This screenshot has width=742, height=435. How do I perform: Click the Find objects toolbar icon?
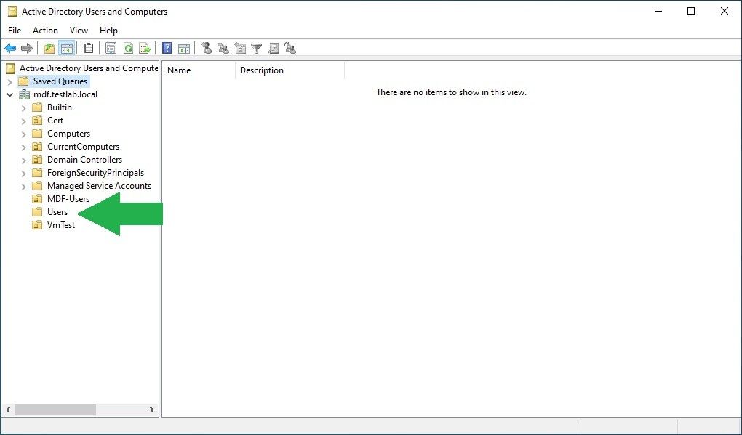point(273,48)
